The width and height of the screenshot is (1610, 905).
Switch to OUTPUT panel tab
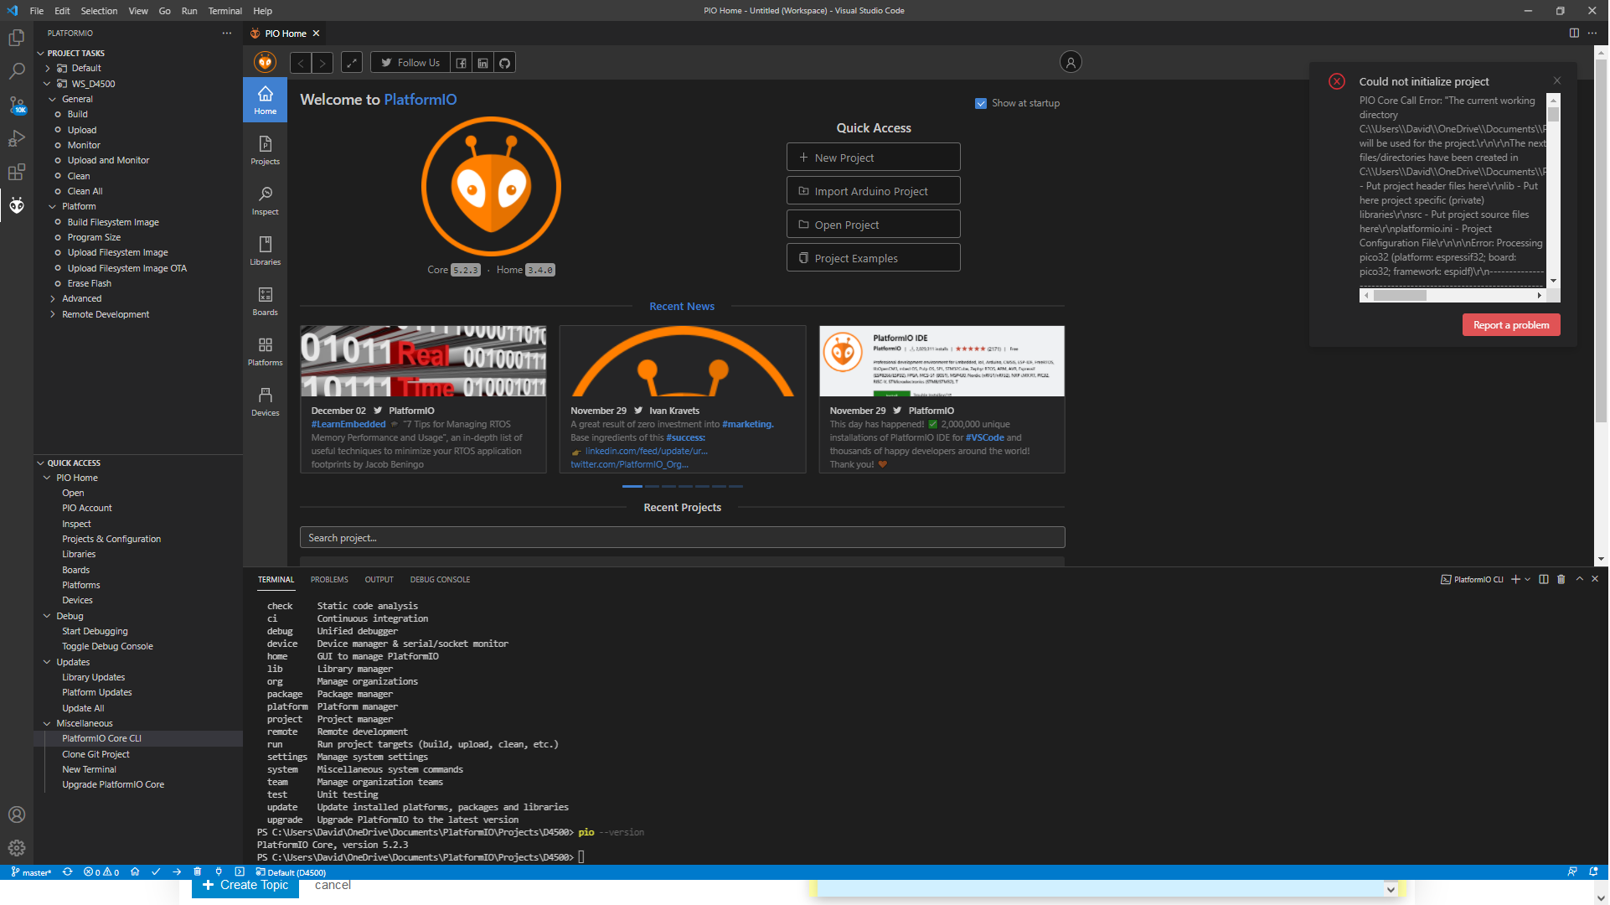379,580
